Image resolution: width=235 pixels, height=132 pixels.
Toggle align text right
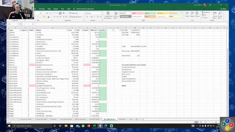(60, 17)
